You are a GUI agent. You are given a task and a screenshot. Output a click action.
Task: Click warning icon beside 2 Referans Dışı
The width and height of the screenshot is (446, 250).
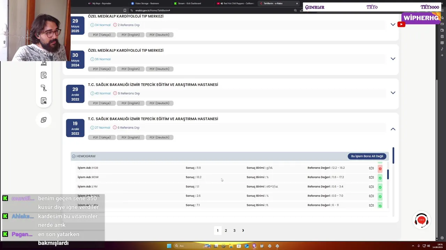point(115,25)
